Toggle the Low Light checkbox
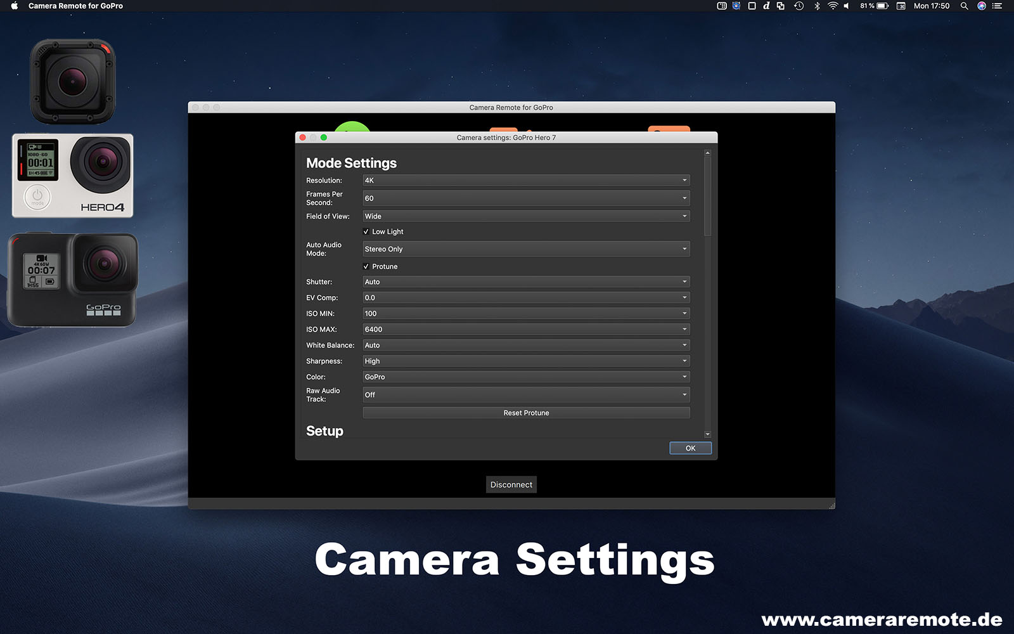This screenshot has height=634, width=1014. click(366, 231)
